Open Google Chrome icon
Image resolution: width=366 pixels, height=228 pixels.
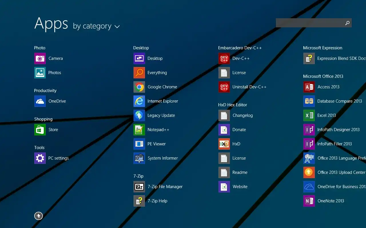pos(139,87)
